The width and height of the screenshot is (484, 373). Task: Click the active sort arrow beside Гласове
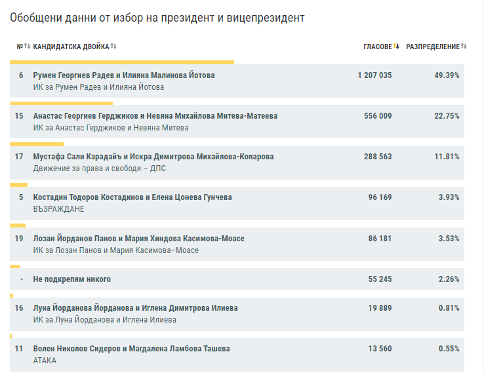(x=397, y=47)
